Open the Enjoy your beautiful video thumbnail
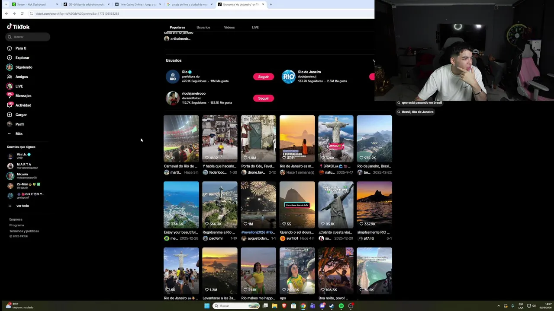Viewport: 554px width, 311px height. [x=181, y=205]
